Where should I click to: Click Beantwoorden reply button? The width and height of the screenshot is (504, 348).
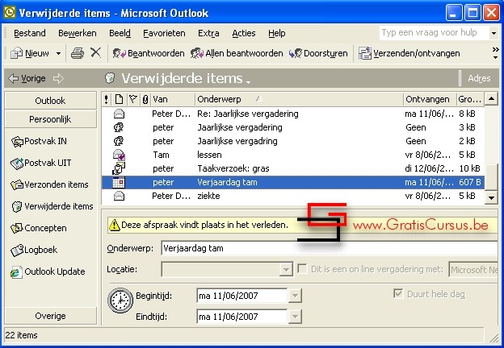(x=148, y=53)
